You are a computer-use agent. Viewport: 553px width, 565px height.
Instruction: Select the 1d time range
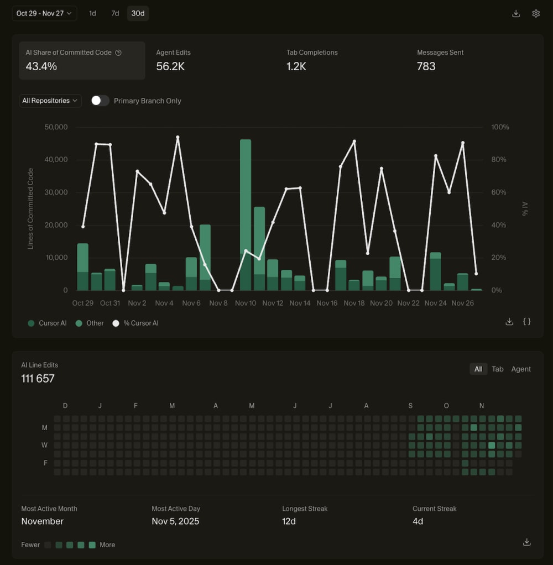93,13
